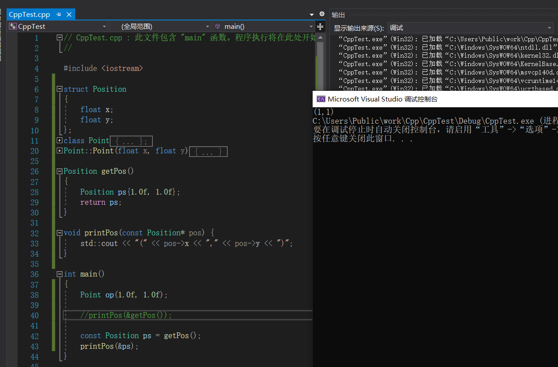Screen dimensions: 558x367
Task: Collapse the getPos() function
Action: coord(60,171)
